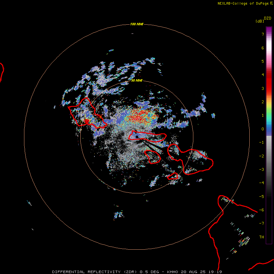Click the 6 value on color scale
Viewport: 274px width, 274px height.
click(263, 48)
